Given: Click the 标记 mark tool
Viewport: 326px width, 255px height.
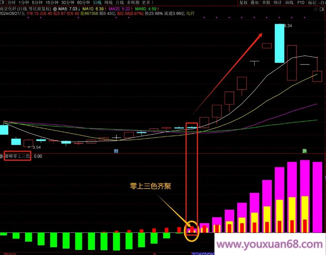Looking at the screenshot, I should tap(312, 2).
